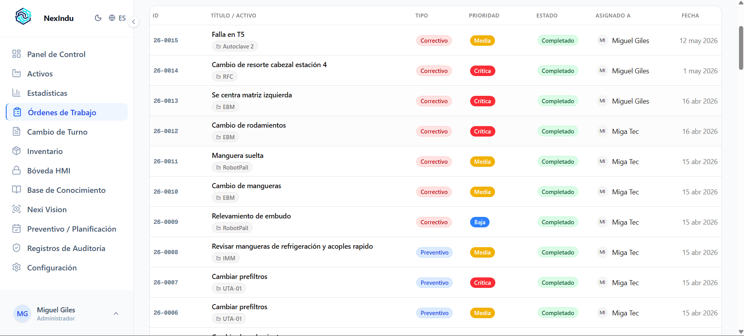Open work order 26-0015
Viewport: 744px width, 336px height.
(166, 40)
